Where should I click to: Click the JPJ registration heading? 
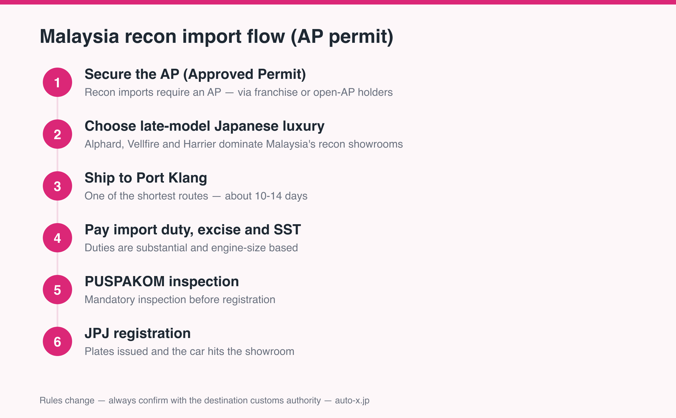(x=138, y=333)
